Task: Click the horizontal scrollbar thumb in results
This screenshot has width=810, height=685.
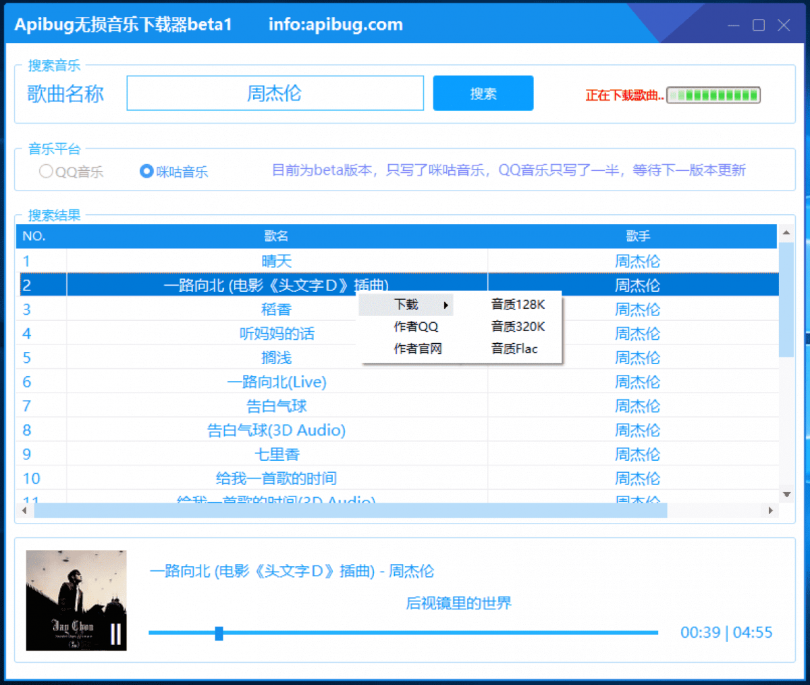Action: click(x=350, y=511)
